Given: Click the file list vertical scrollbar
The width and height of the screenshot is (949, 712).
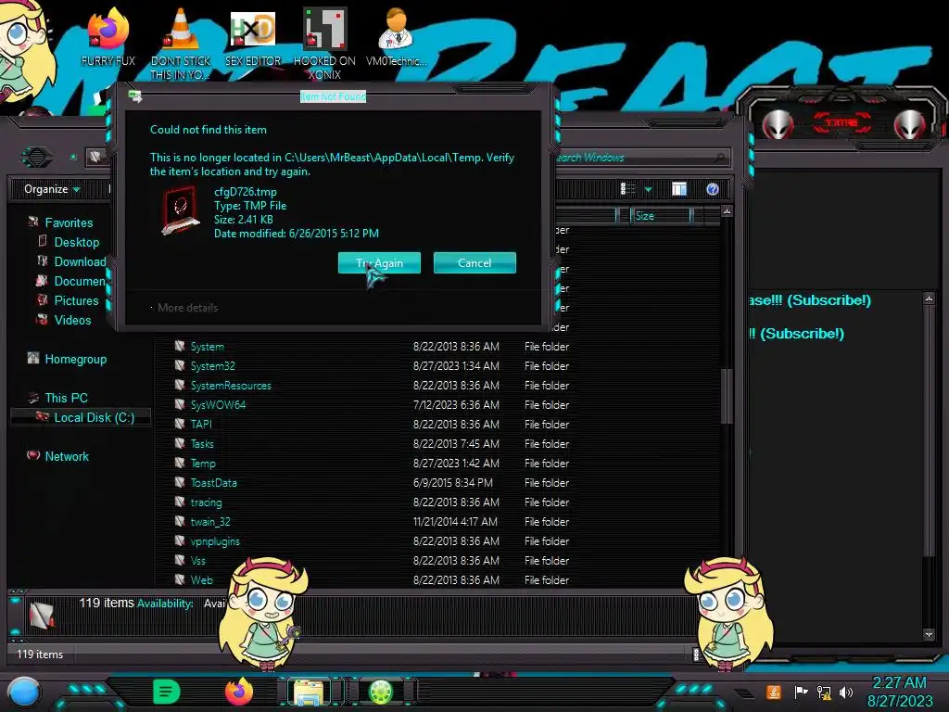Looking at the screenshot, I should (x=727, y=397).
